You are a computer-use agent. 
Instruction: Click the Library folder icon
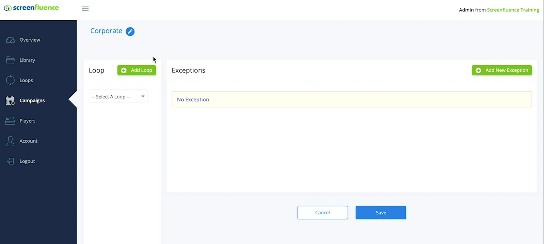pos(10,60)
